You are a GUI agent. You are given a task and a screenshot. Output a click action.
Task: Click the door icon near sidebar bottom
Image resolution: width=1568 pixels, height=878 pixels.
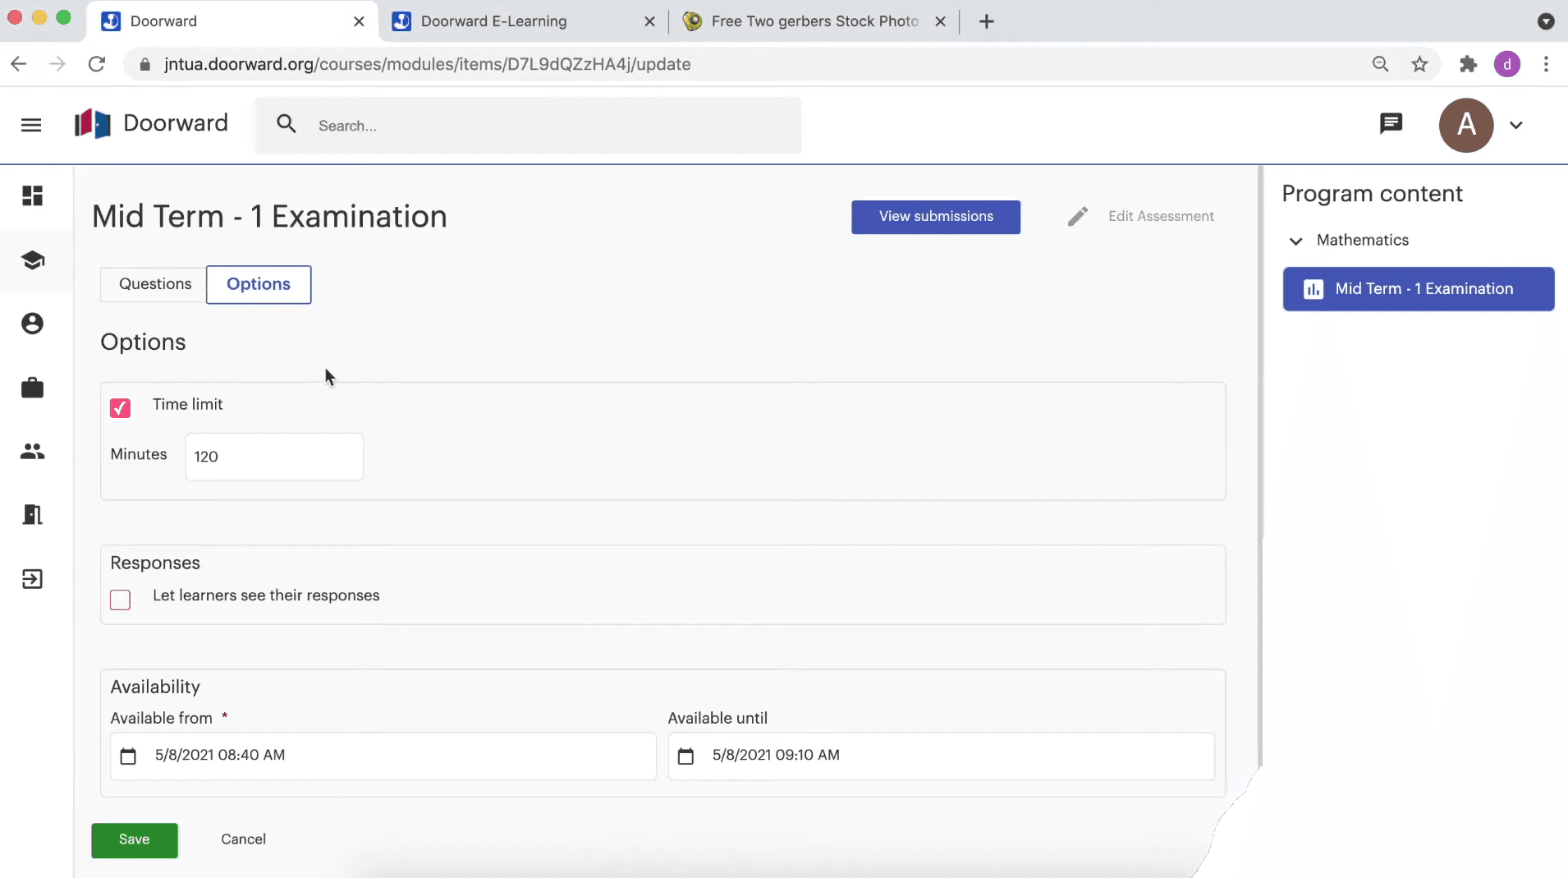[32, 514]
